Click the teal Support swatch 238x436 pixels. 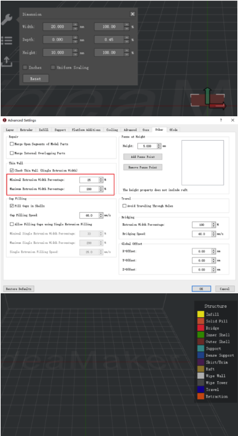tap(200, 348)
